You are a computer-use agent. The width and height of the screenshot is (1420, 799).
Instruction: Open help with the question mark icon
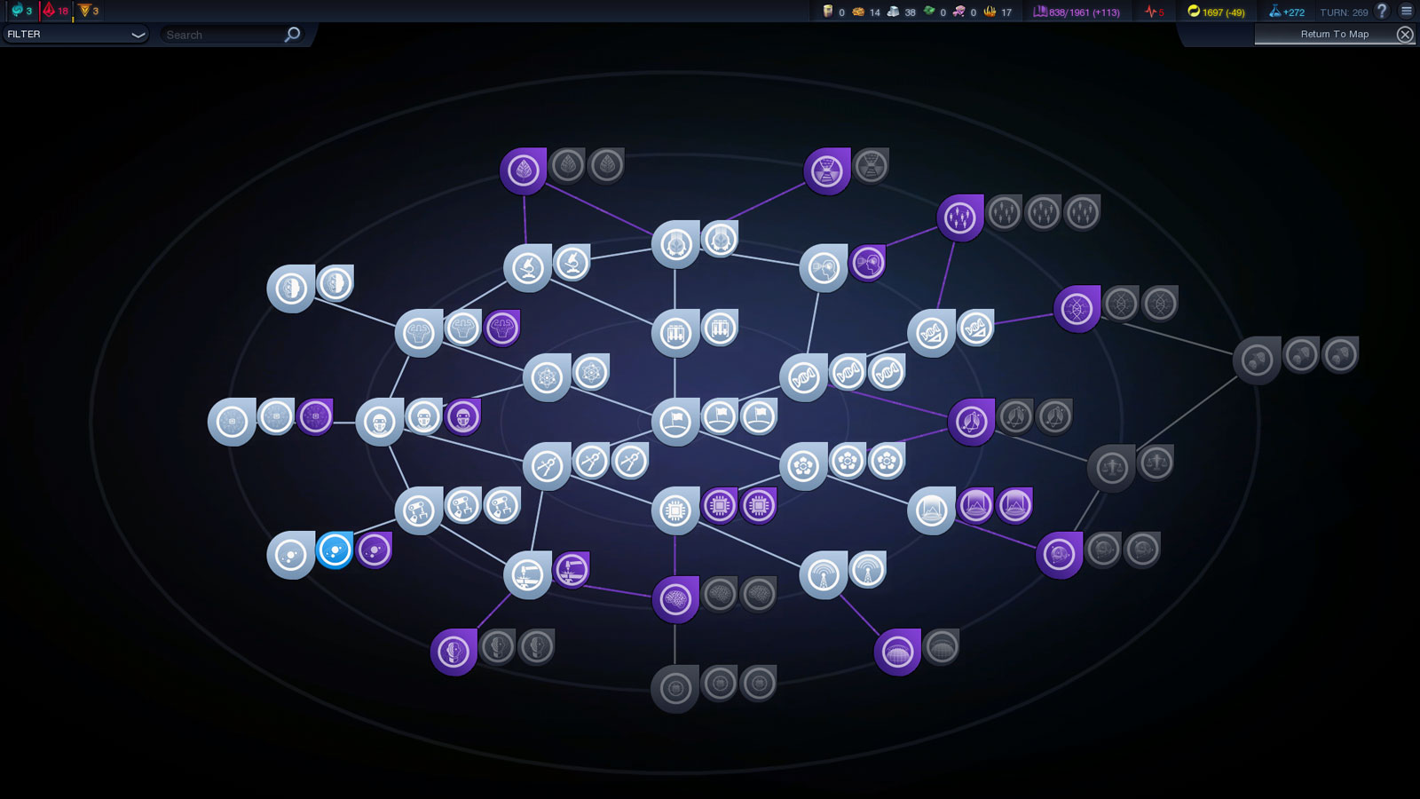click(x=1382, y=11)
